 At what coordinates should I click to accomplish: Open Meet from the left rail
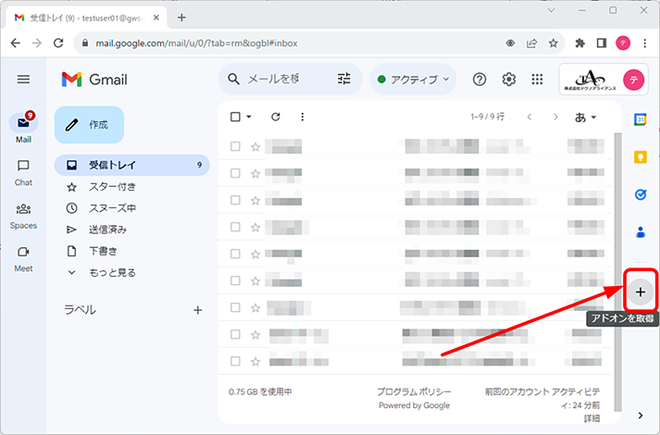click(x=23, y=259)
